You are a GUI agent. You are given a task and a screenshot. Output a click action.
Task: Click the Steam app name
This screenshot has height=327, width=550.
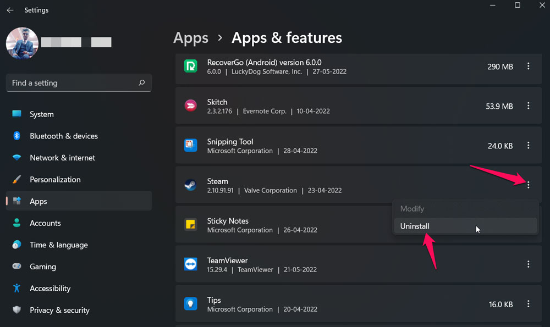217,181
